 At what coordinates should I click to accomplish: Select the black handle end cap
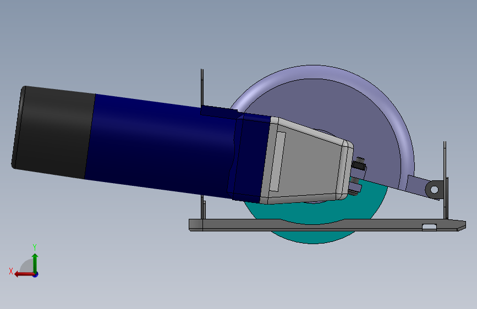(53, 132)
